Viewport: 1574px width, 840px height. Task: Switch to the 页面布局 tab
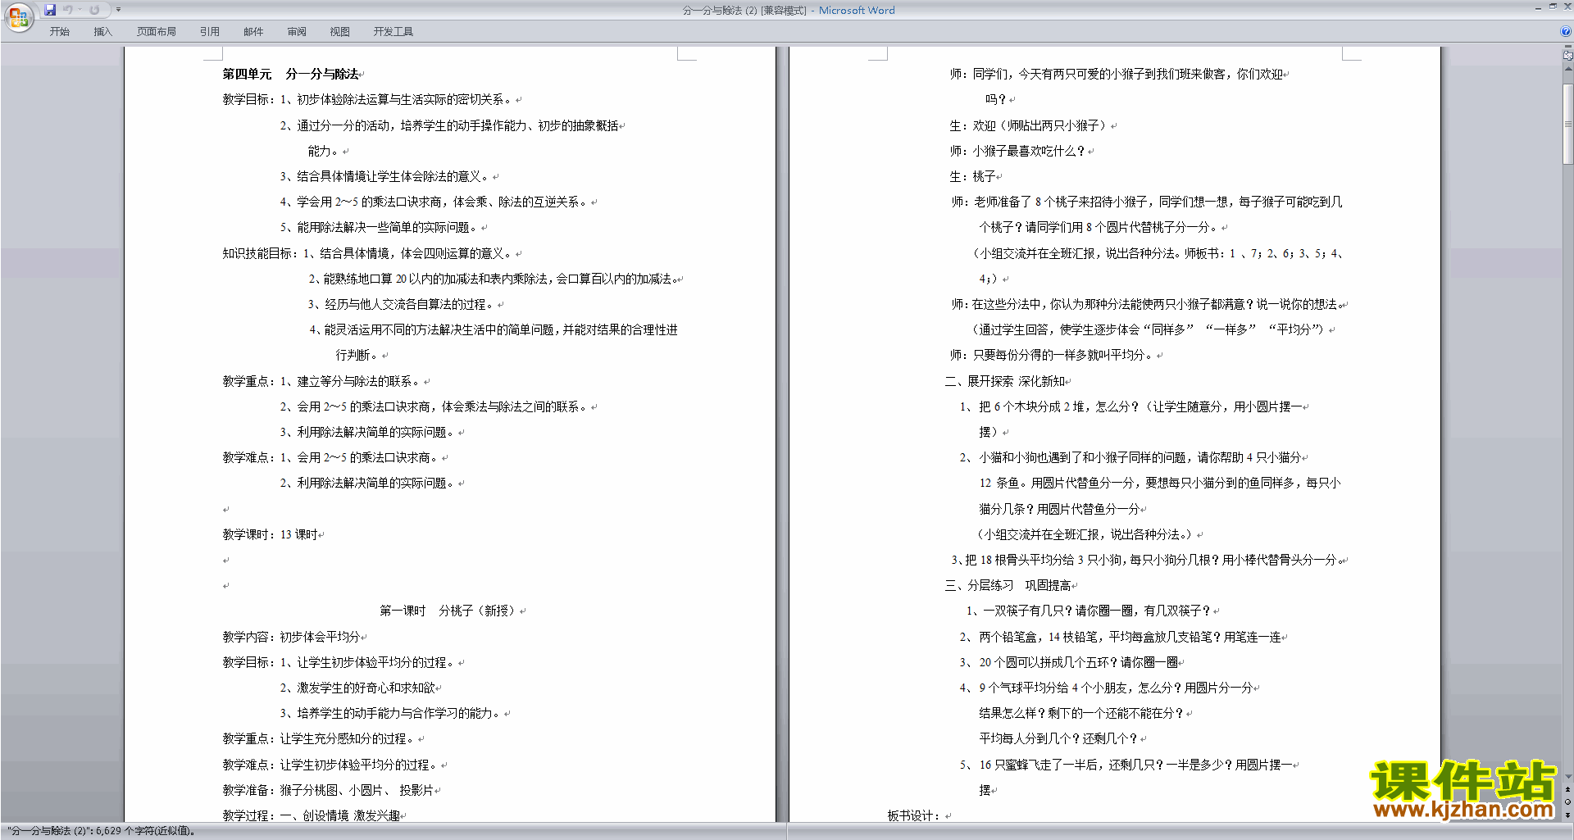[x=156, y=31]
